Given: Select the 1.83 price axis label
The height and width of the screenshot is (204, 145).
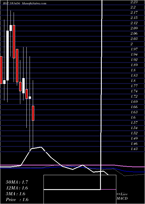Looking at the screenshot, I should pyautogui.click(x=134, y=75).
